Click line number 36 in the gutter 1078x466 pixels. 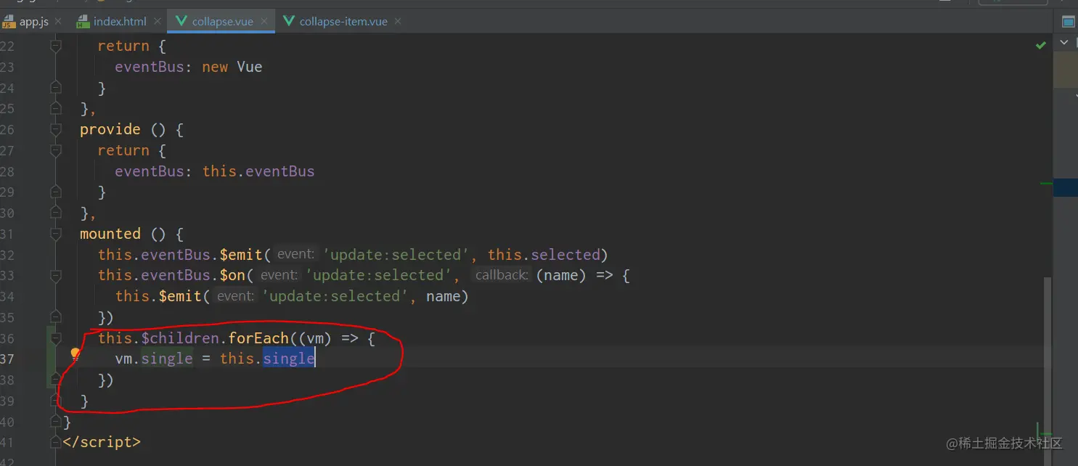(x=7, y=339)
